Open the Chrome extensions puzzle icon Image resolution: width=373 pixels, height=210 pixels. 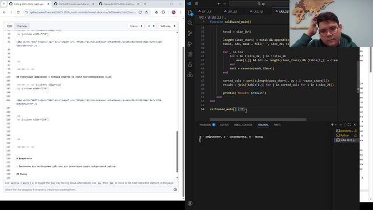coord(163,12)
